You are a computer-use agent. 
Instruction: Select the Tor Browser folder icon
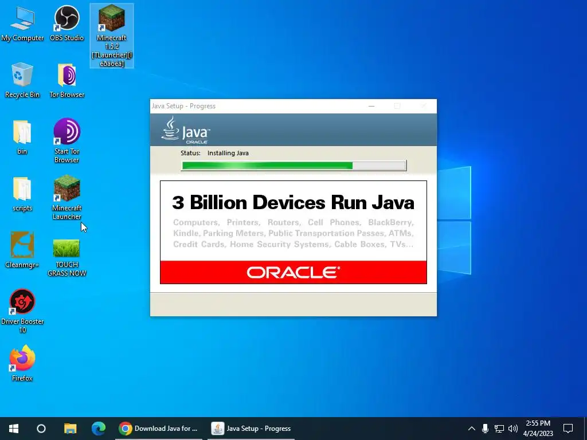click(66, 80)
